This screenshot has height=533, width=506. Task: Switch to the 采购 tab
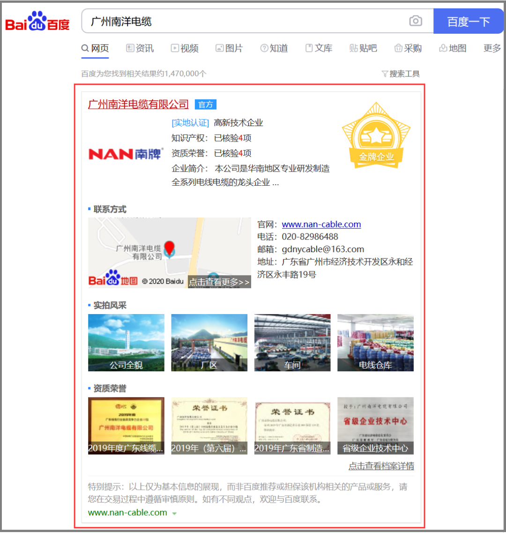(x=408, y=48)
